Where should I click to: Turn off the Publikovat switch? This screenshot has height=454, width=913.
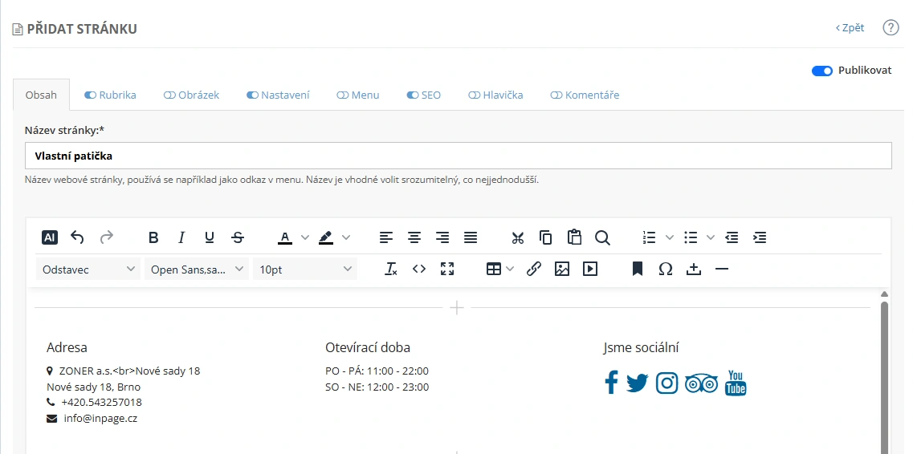click(x=821, y=71)
